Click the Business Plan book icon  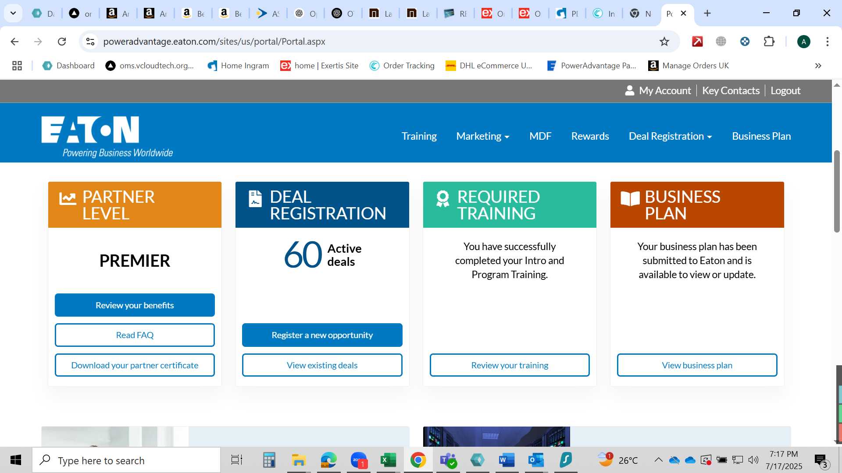(x=630, y=198)
